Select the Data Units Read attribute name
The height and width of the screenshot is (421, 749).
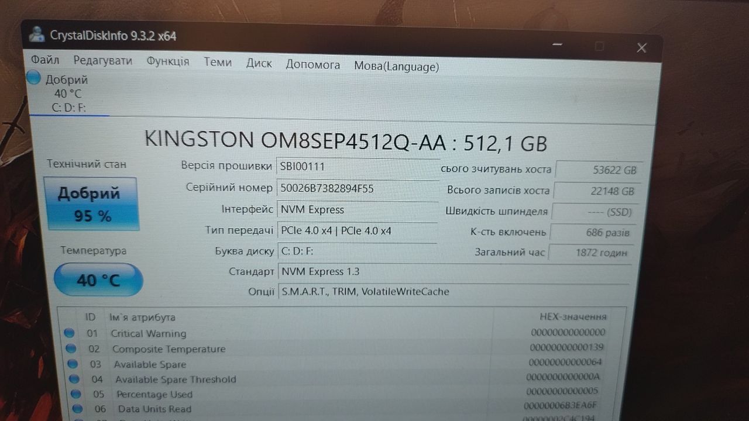pos(154,409)
